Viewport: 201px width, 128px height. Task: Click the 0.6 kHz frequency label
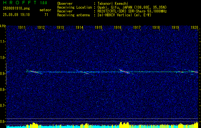click(2, 122)
